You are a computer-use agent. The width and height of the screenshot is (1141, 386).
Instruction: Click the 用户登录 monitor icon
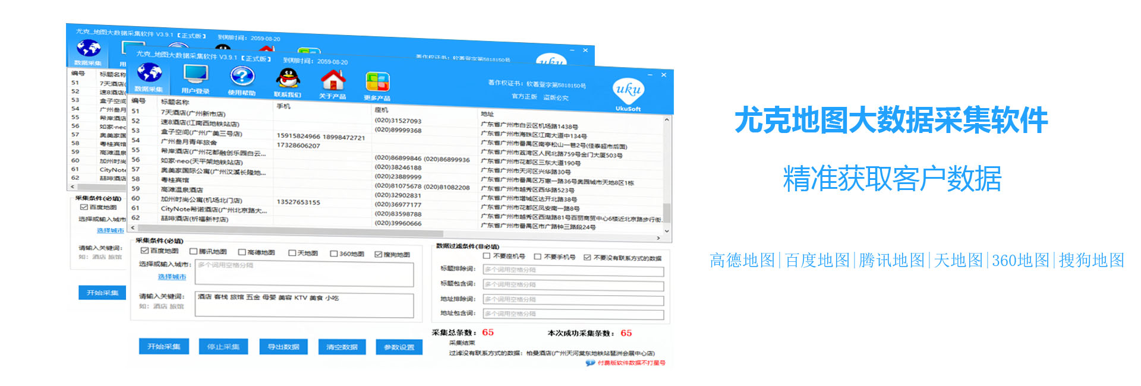[196, 75]
